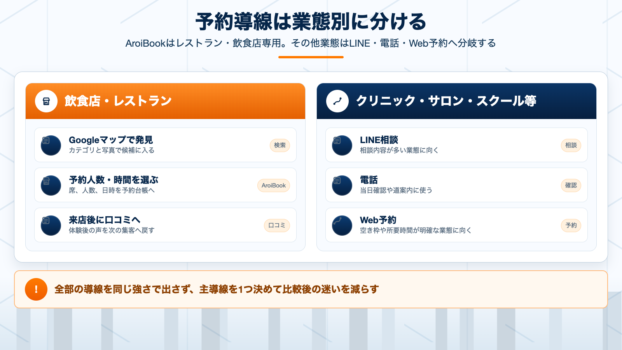Image resolution: width=622 pixels, height=350 pixels.
Task: Click the subtitle beginning AroiBookはレストラン
Action: 311,43
